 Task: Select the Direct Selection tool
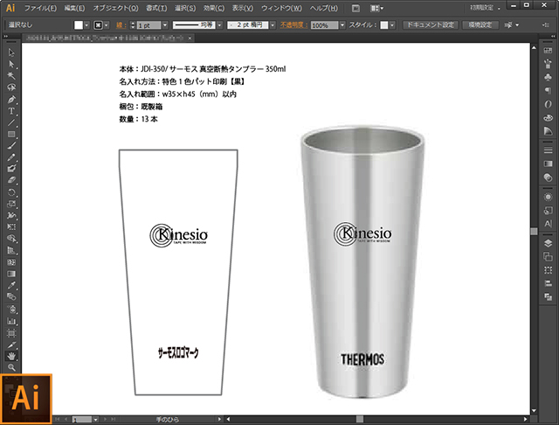point(11,64)
